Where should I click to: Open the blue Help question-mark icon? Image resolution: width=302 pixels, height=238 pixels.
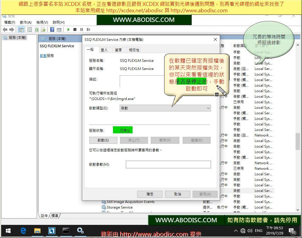52,29
